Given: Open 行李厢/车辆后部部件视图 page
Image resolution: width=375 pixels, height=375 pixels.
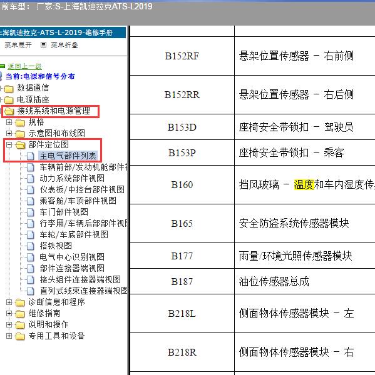Looking at the screenshot, I should coord(83,223).
